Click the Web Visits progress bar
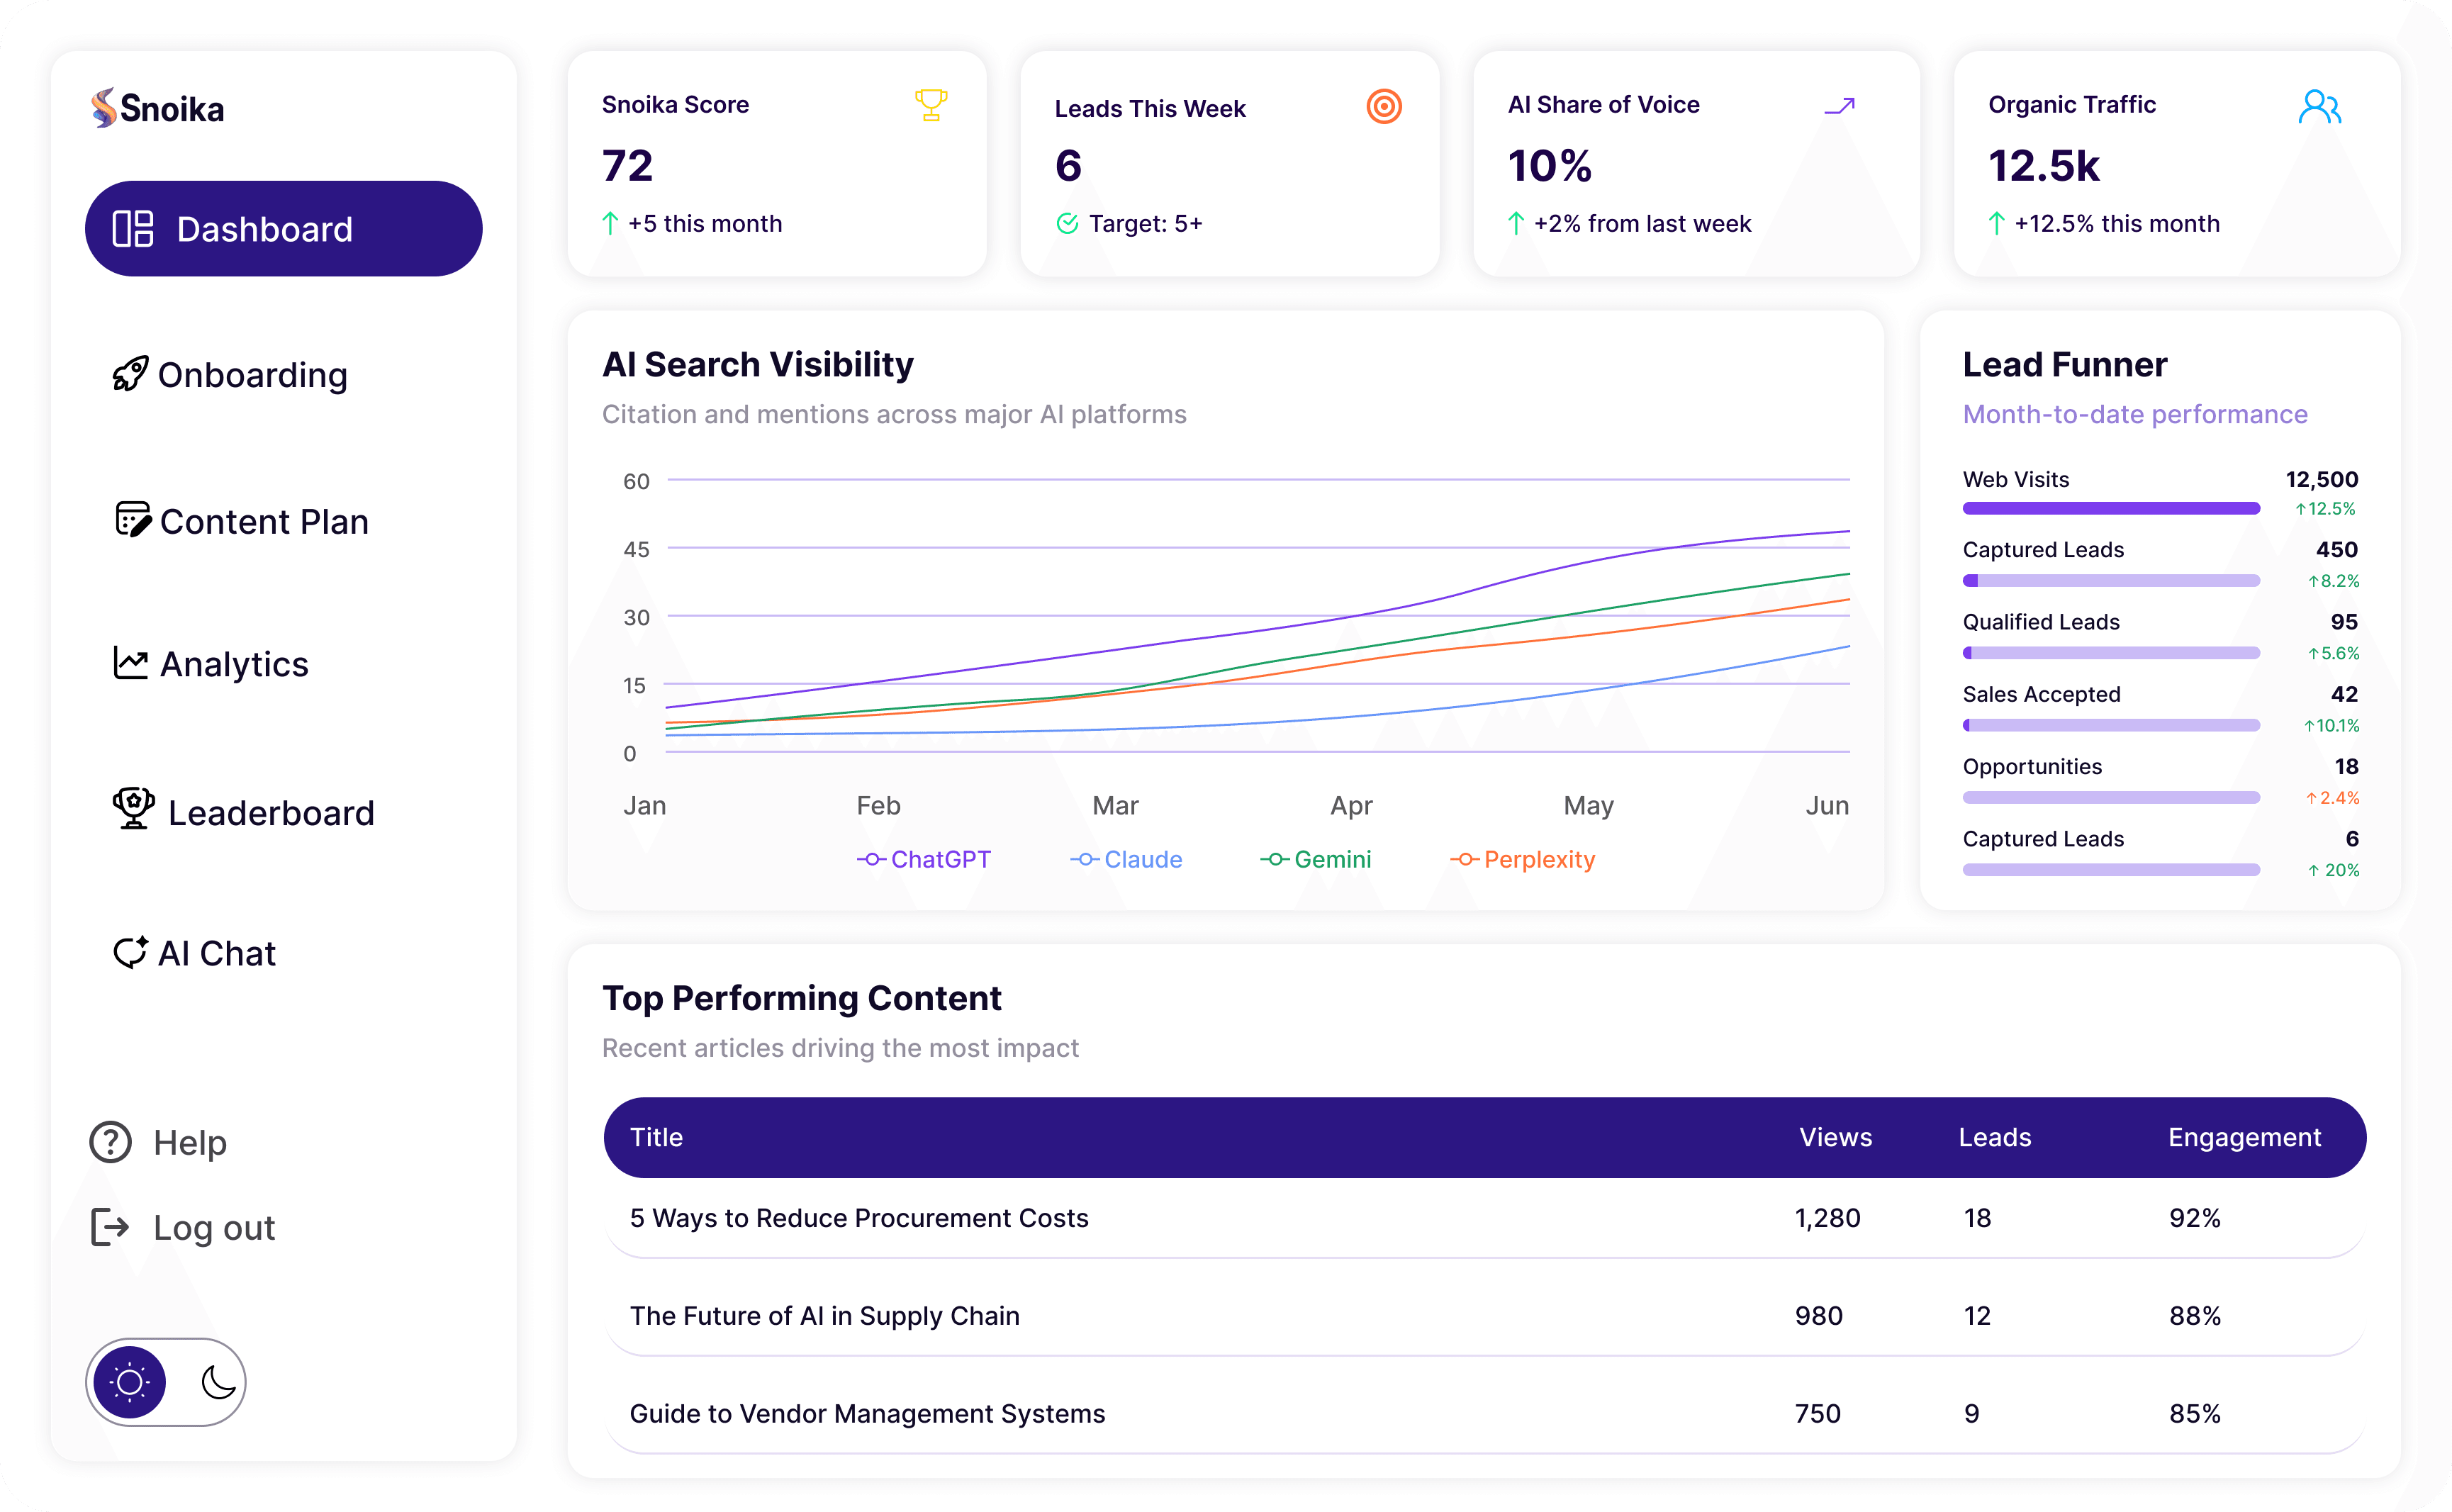The width and height of the screenshot is (2452, 1512). (2110, 508)
